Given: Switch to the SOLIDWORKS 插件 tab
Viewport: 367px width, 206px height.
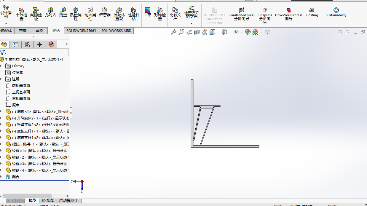Looking at the screenshot, I should (82, 31).
